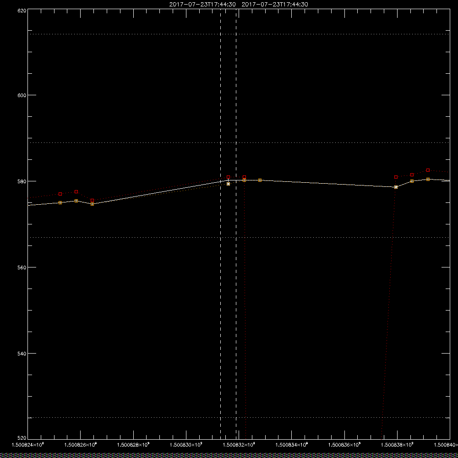Click the leftmost orange square data marker
458x458 pixels.
pos(60,203)
